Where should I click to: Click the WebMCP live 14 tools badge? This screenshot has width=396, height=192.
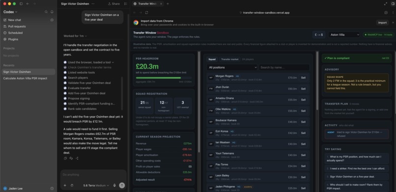pos(378,34)
